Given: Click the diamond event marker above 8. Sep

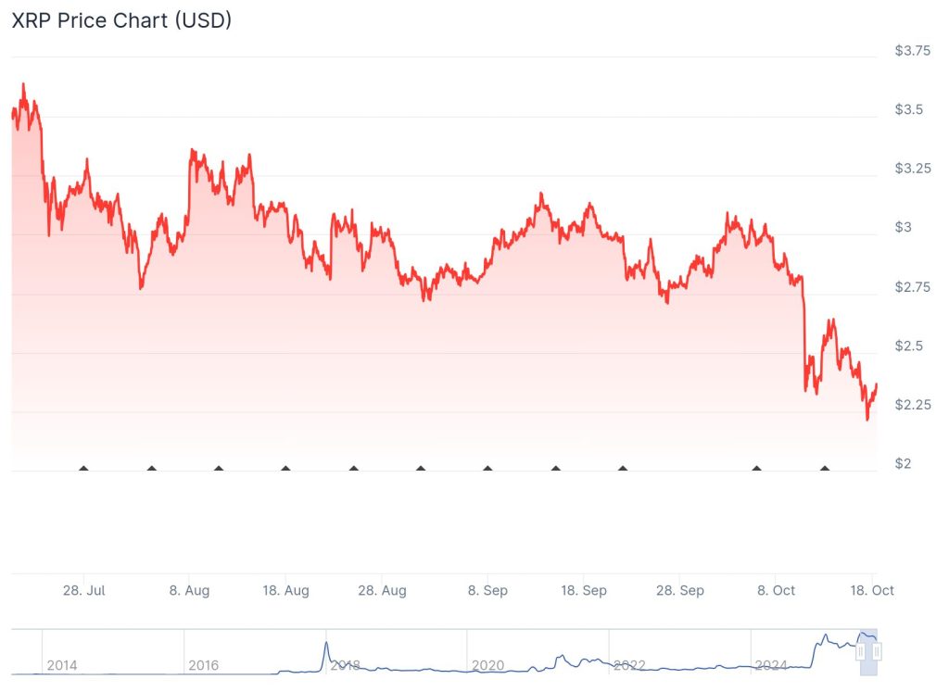Looking at the screenshot, I should (x=487, y=468).
